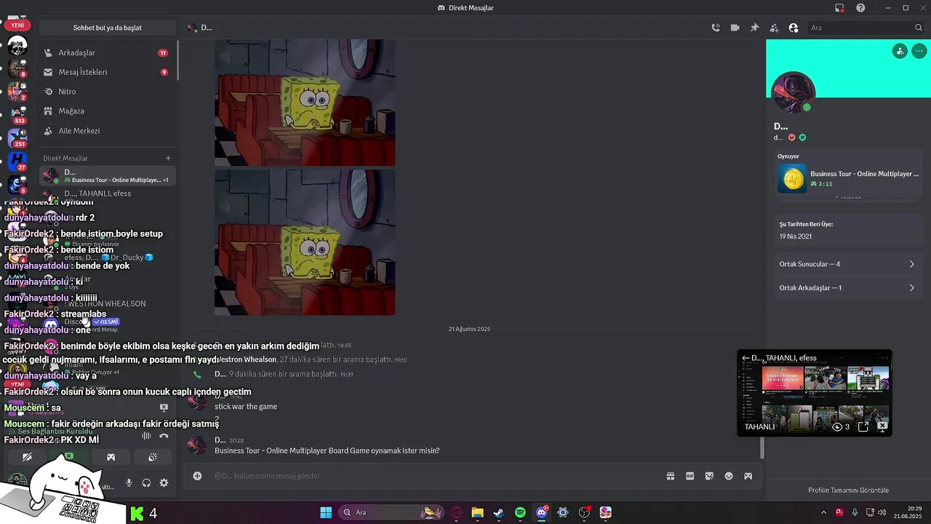Open the three-dots menu on the profile banner

(920, 51)
